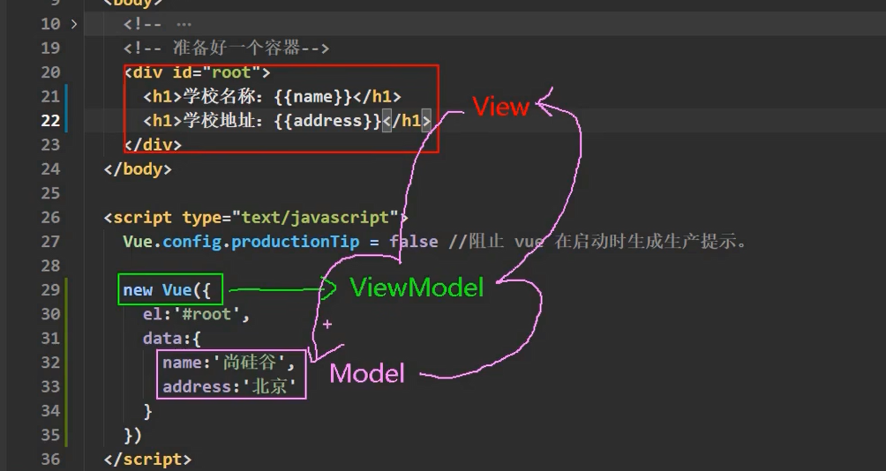Click line number 21 in the gutter
The image size is (886, 471).
pyautogui.click(x=50, y=96)
